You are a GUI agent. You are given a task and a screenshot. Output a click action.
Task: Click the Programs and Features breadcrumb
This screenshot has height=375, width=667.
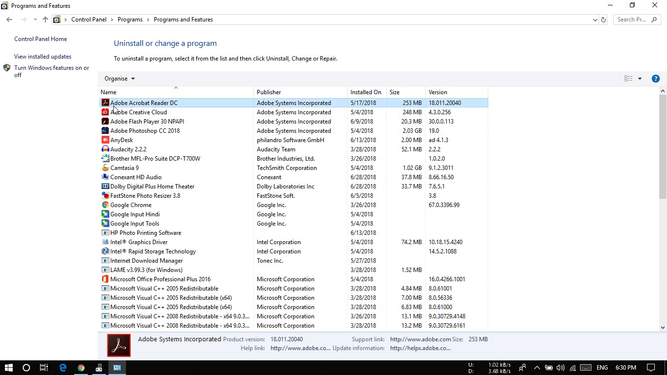[183, 20]
